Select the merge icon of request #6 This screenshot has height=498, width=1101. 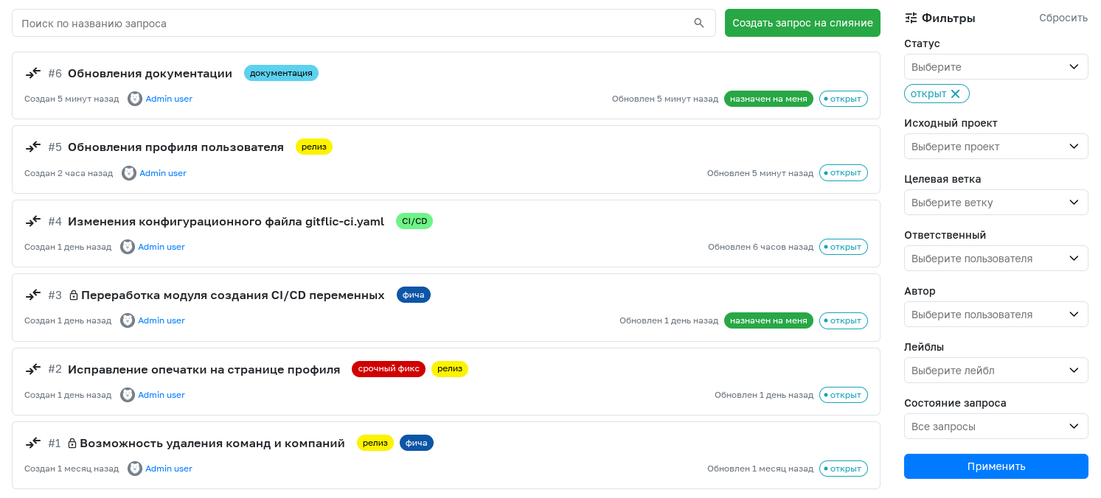tap(33, 73)
